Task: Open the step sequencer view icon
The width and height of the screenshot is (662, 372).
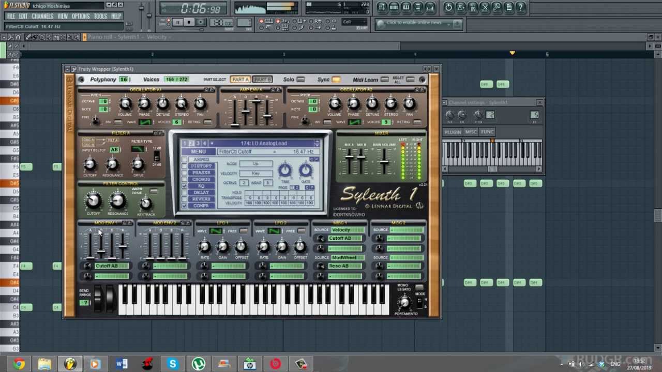Action: (394, 7)
